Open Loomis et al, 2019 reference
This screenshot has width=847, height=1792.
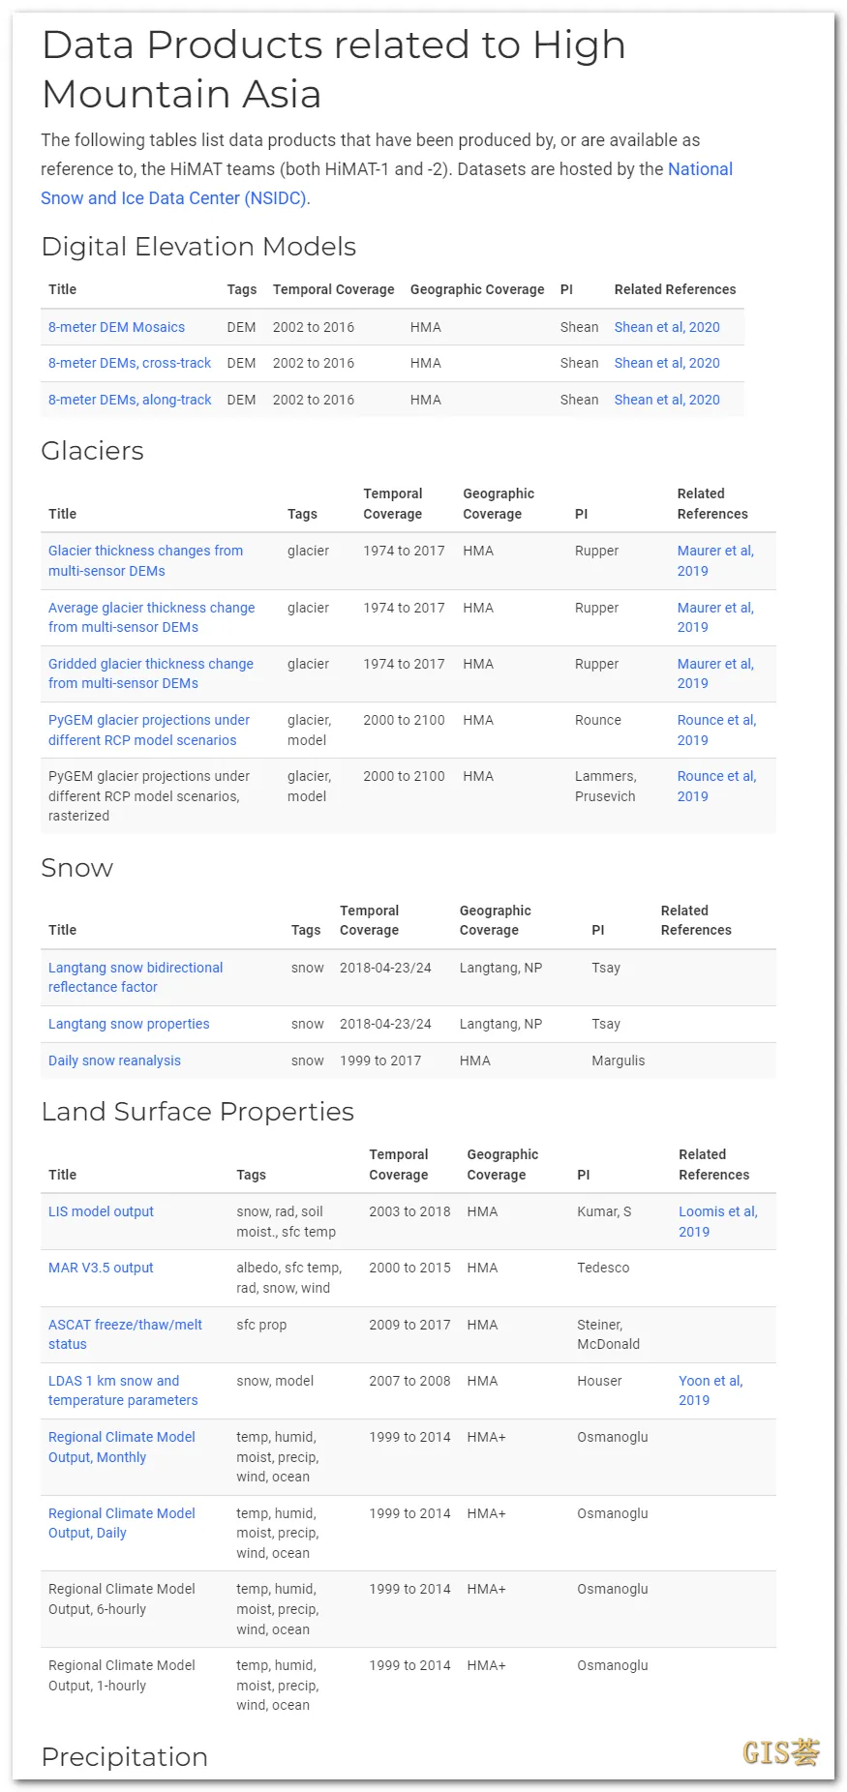coord(717,1221)
